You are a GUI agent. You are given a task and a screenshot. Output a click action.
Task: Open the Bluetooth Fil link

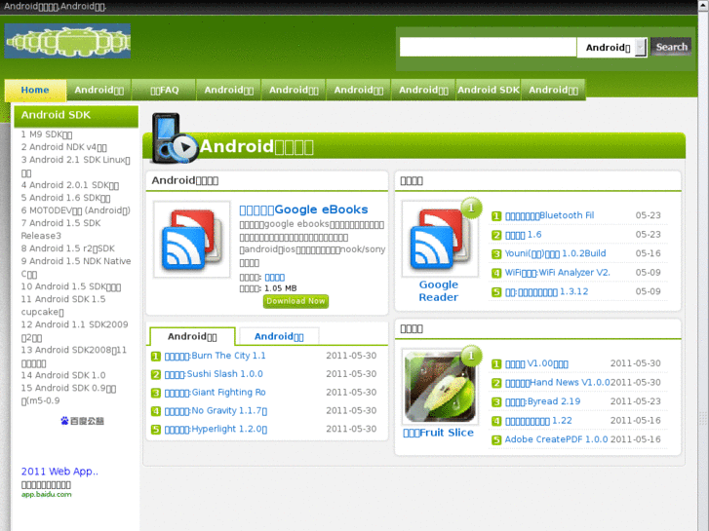point(549,215)
